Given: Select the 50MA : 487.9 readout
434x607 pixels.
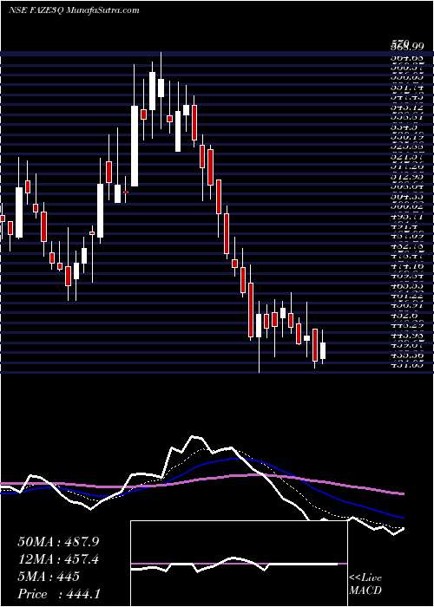Looking at the screenshot, I should click(58, 542).
